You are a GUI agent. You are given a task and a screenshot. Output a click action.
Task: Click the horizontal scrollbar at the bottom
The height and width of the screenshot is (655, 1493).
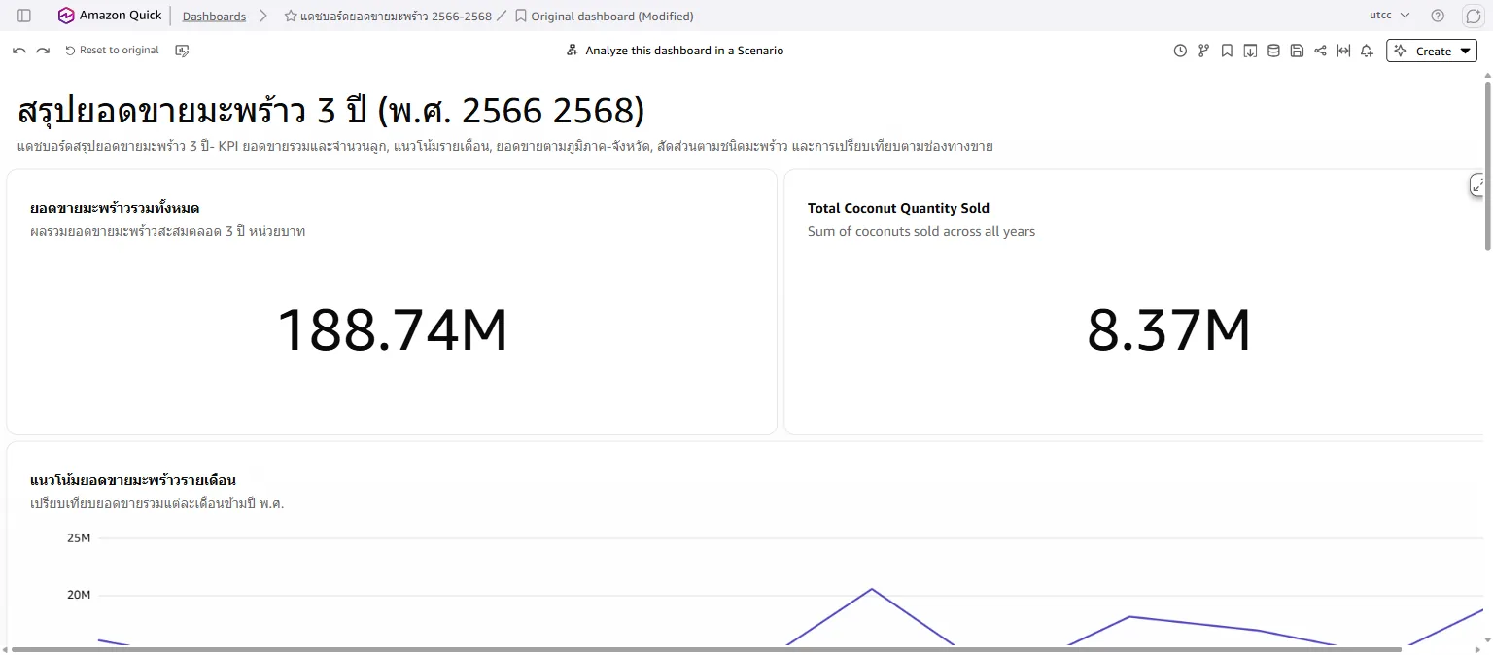[707, 649]
